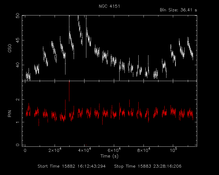
Task: Click the "Stop Time 15883 23:28:16:206" text
Action: (148, 166)
